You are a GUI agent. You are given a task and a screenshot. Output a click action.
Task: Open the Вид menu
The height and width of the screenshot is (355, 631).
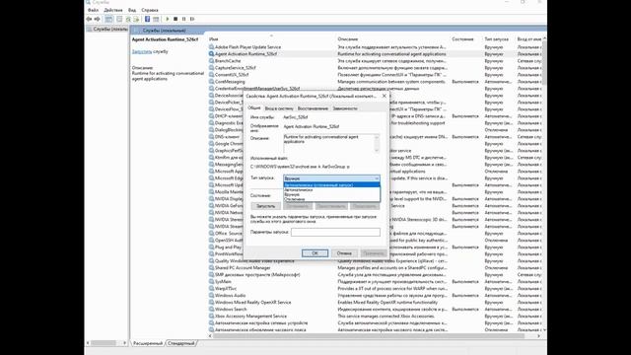point(132,10)
